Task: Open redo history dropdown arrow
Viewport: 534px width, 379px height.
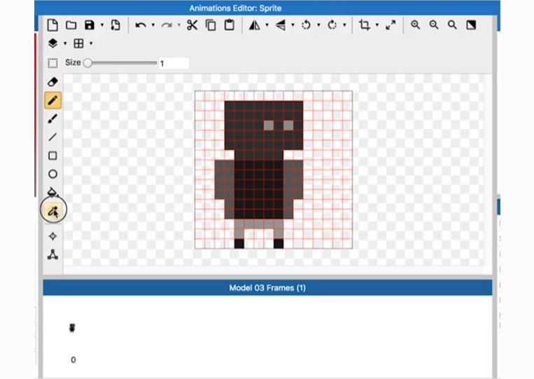Action: pos(178,25)
